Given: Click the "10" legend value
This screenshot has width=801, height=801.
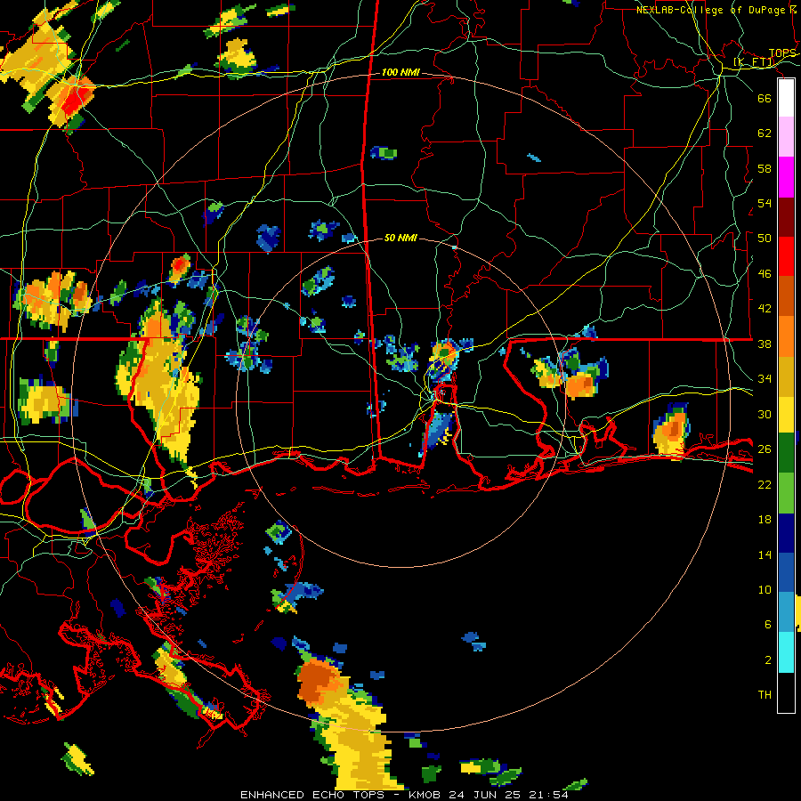Looking at the screenshot, I should click(x=765, y=589).
